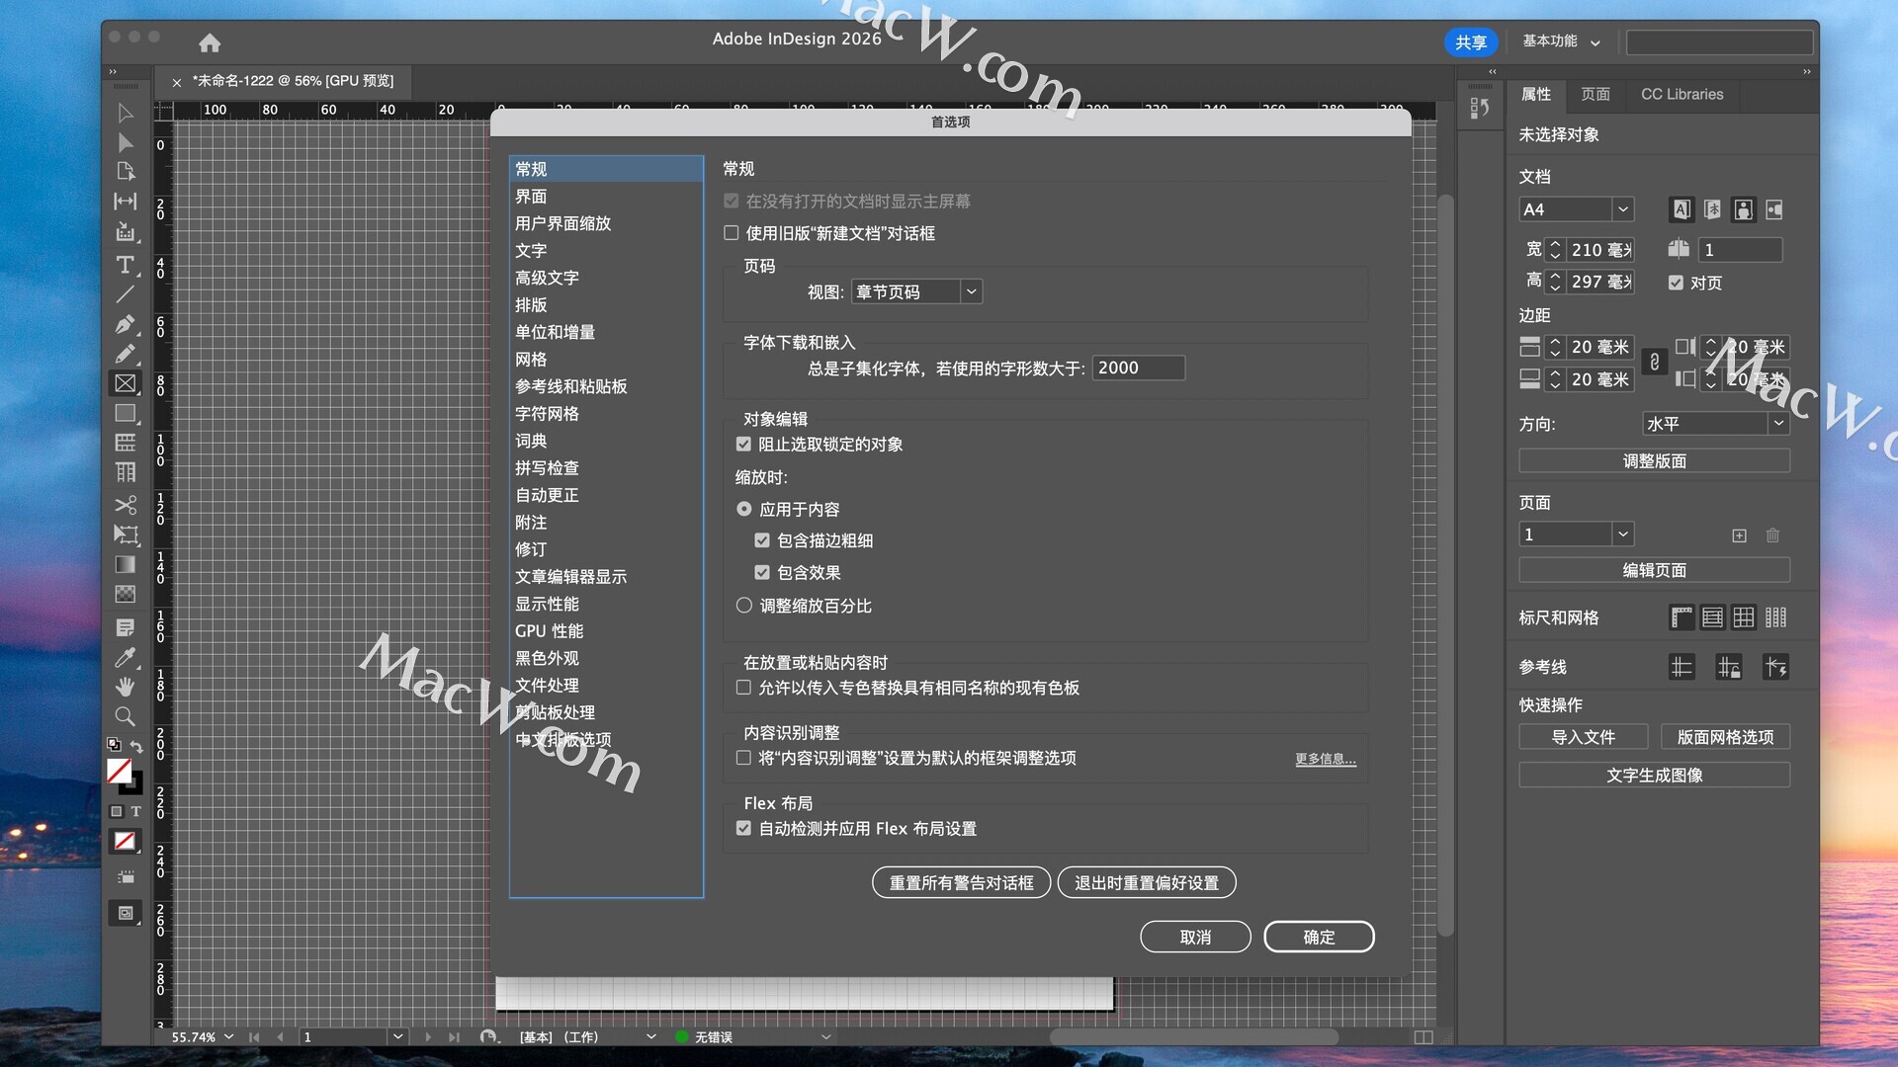Click the delete page trash icon
Image resolution: width=1898 pixels, height=1067 pixels.
(1772, 535)
